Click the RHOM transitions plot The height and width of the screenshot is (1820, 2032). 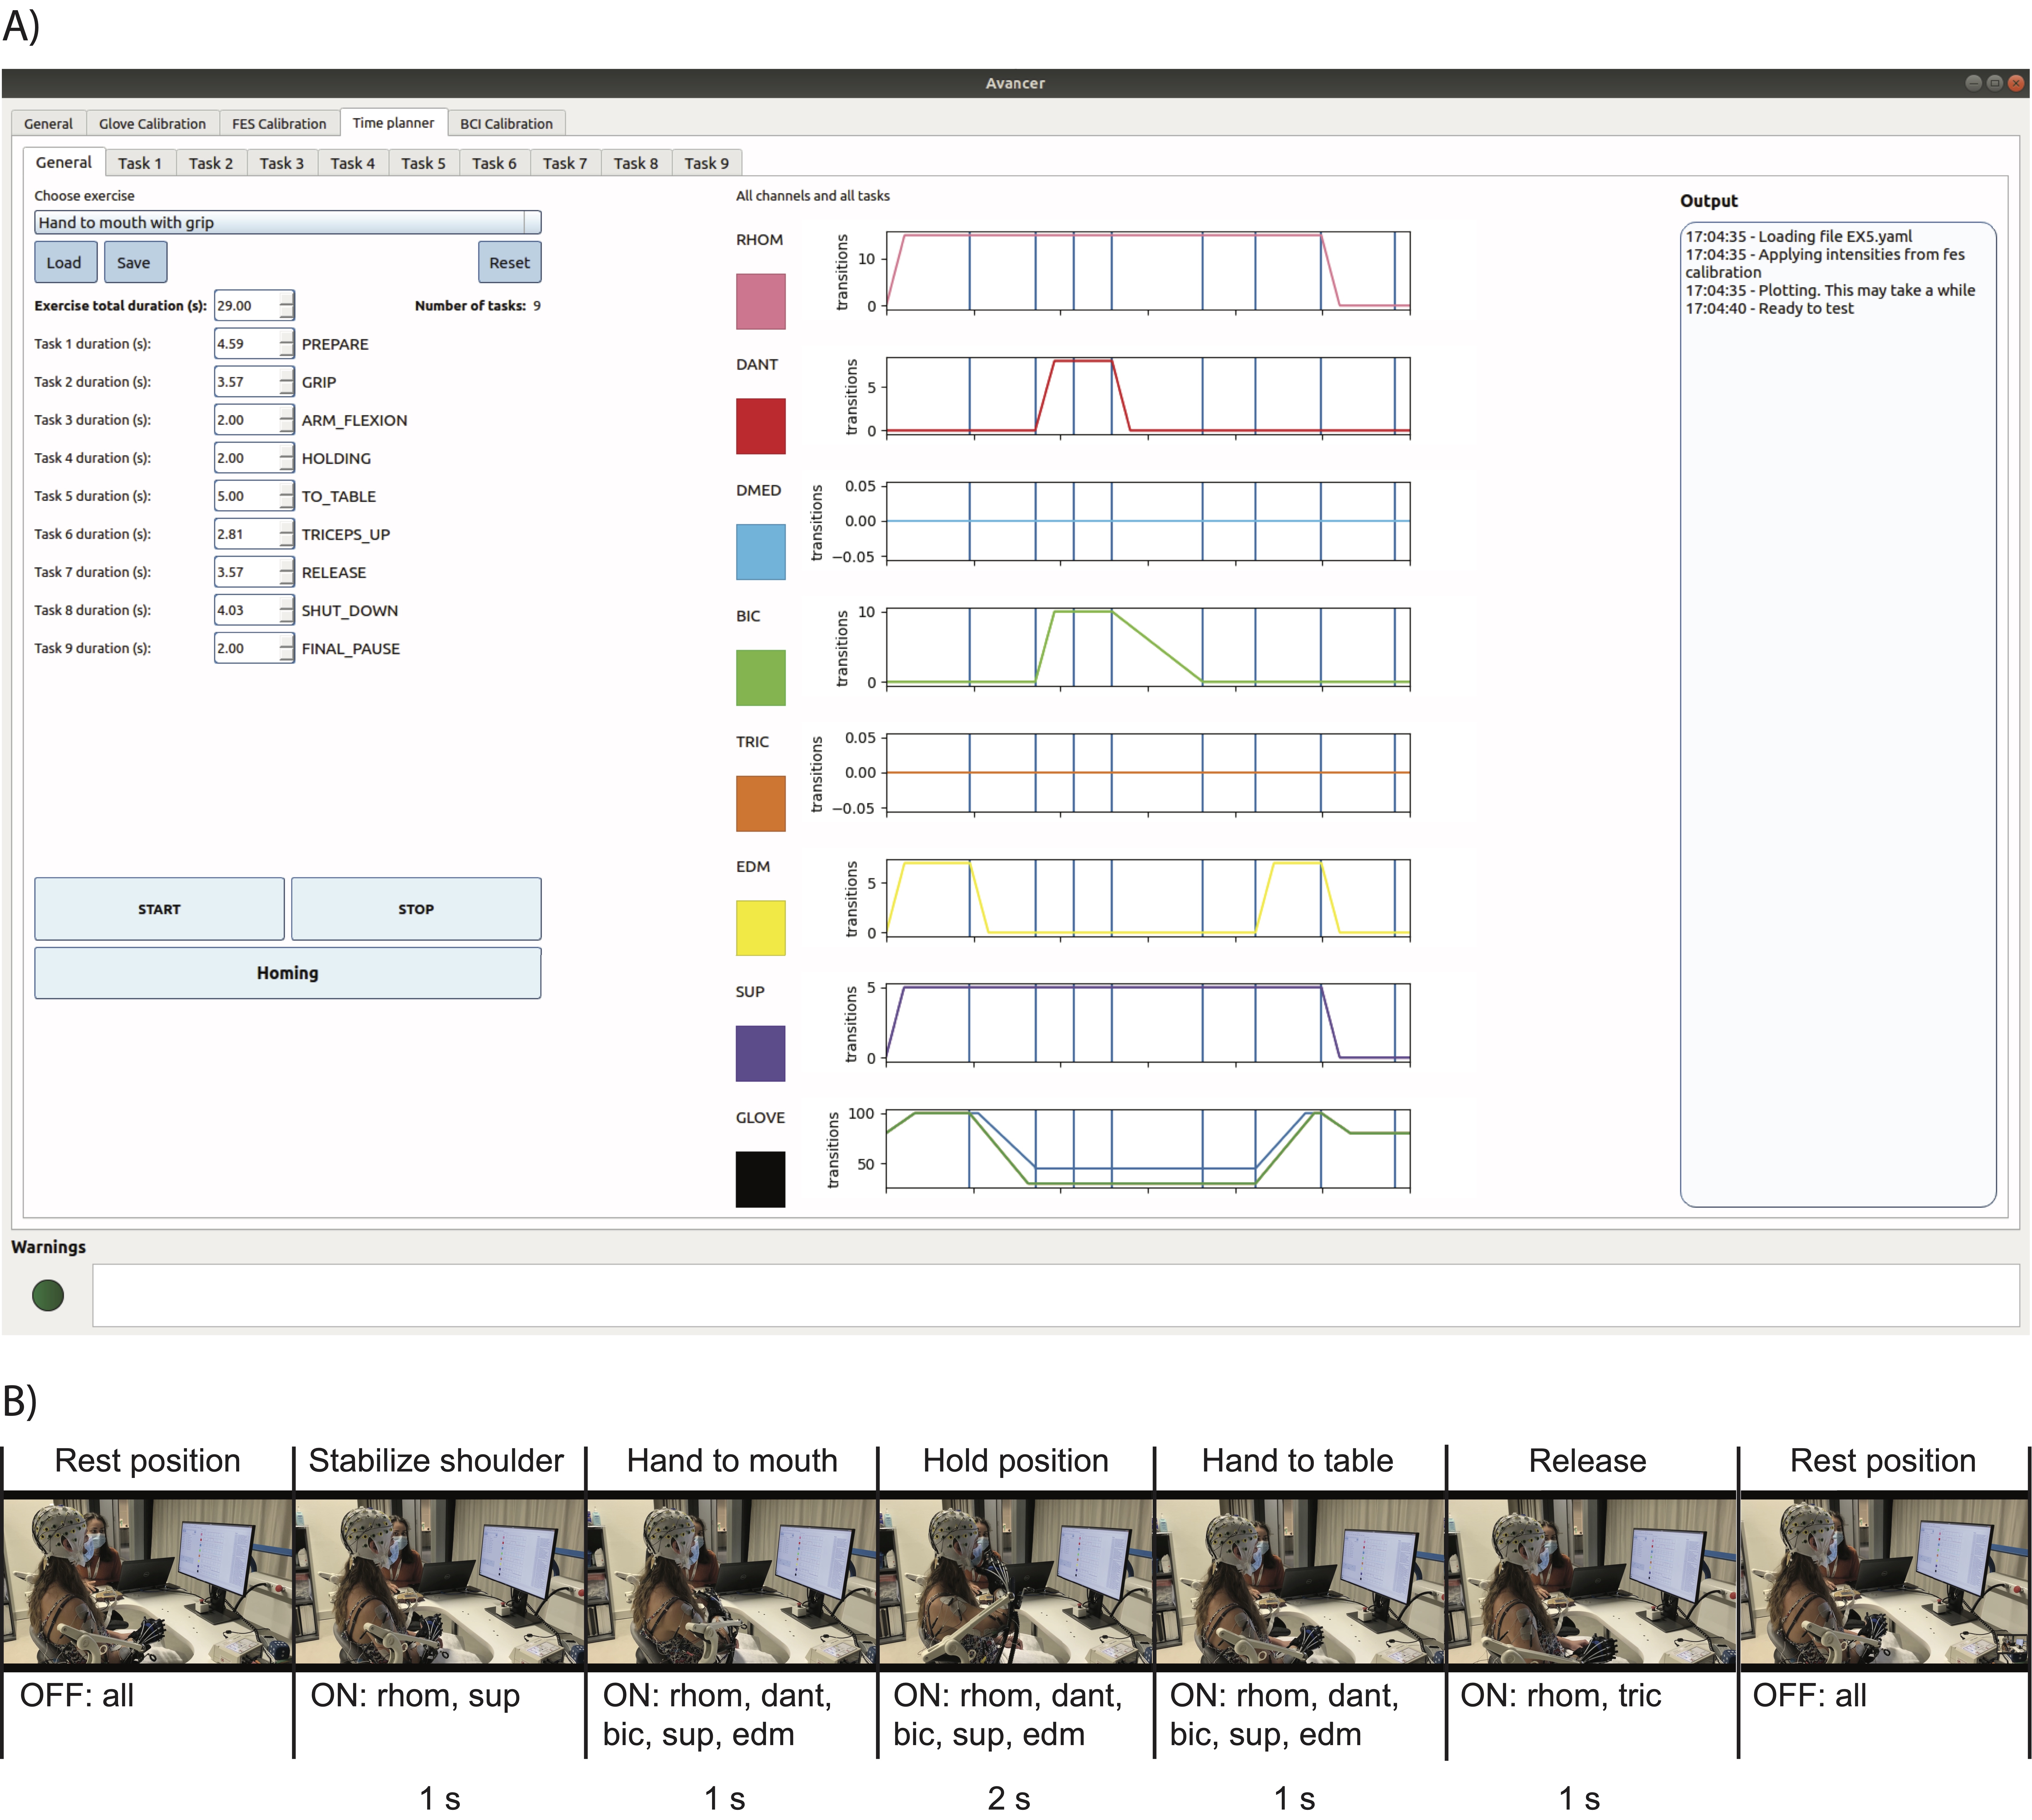(1148, 271)
